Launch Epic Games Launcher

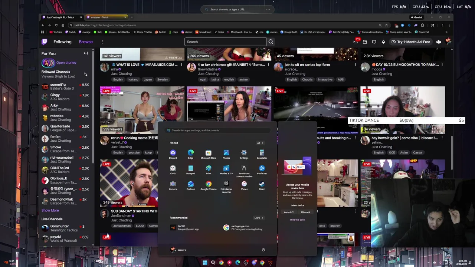pyautogui.click(x=226, y=187)
